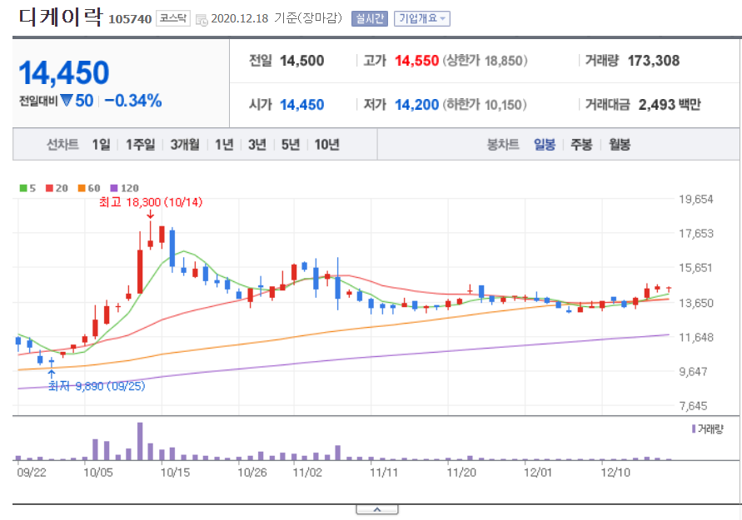742x520 pixels.
Task: Show the 10년 line chart
Action: pyautogui.click(x=326, y=144)
